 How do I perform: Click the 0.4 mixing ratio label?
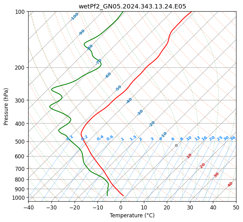tap(100, 138)
